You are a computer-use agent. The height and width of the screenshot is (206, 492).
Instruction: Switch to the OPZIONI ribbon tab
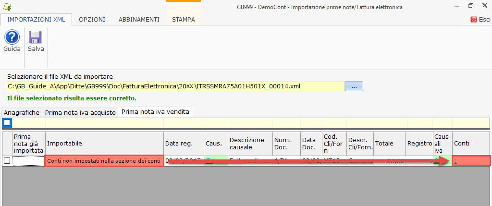point(92,20)
